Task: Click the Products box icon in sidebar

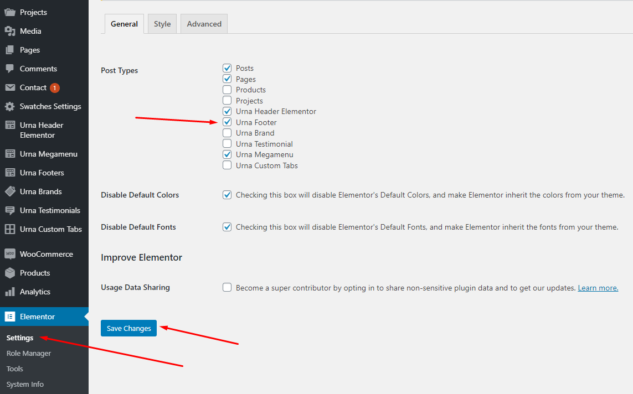Action: coord(10,273)
